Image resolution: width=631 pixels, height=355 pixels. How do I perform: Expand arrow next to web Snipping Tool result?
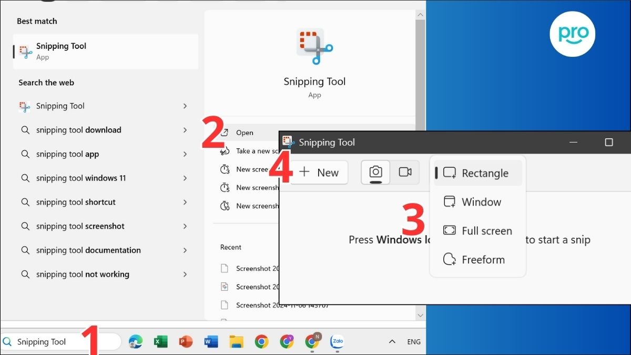(x=185, y=106)
